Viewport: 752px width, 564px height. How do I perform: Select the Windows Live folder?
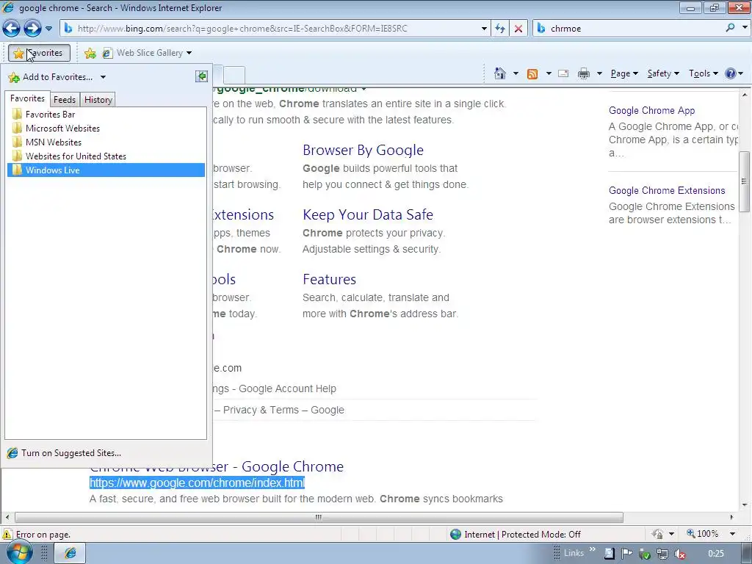pyautogui.click(x=106, y=170)
